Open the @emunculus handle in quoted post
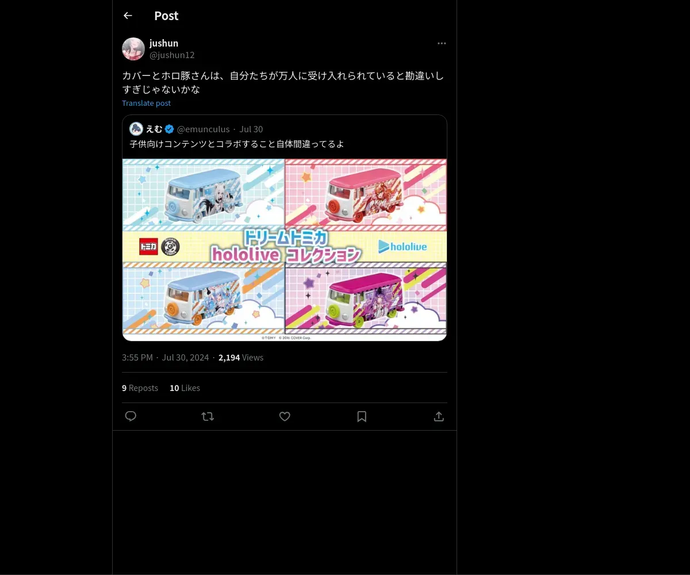The height and width of the screenshot is (575, 690). [x=204, y=129]
